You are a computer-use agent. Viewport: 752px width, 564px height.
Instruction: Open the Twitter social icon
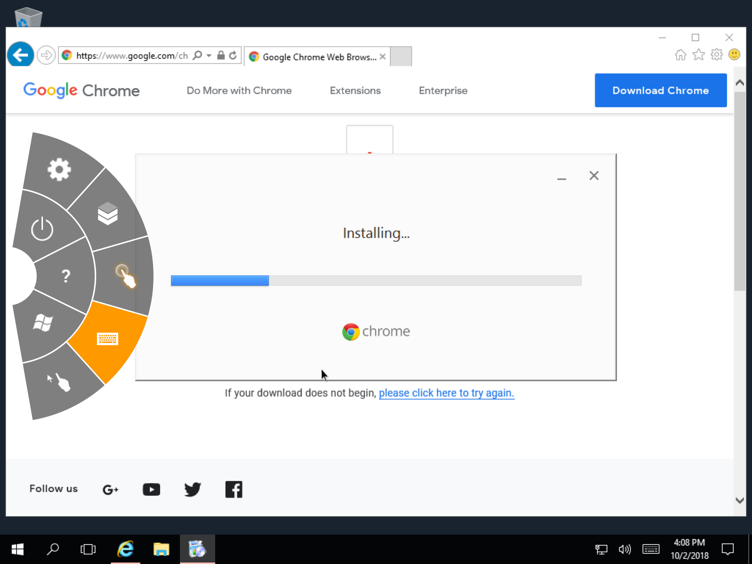(192, 489)
